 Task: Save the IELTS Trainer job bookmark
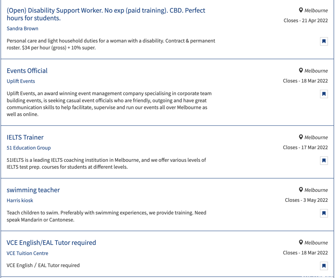coord(324,161)
